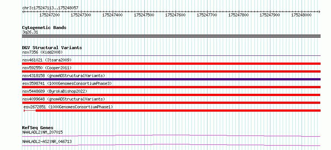The image size is (331, 150).
Task: Click the red bar under nsv4099648
Action: coord(171,103)
